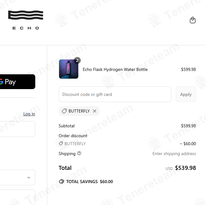Click the ECHO wordmark text

pyautogui.click(x=26, y=28)
